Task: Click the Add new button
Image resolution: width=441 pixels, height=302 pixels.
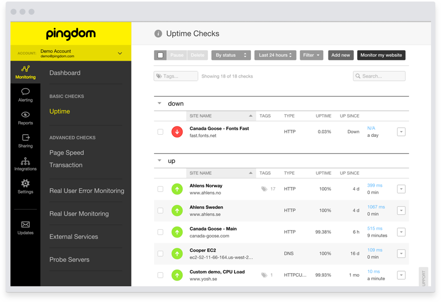Action: pyautogui.click(x=340, y=55)
